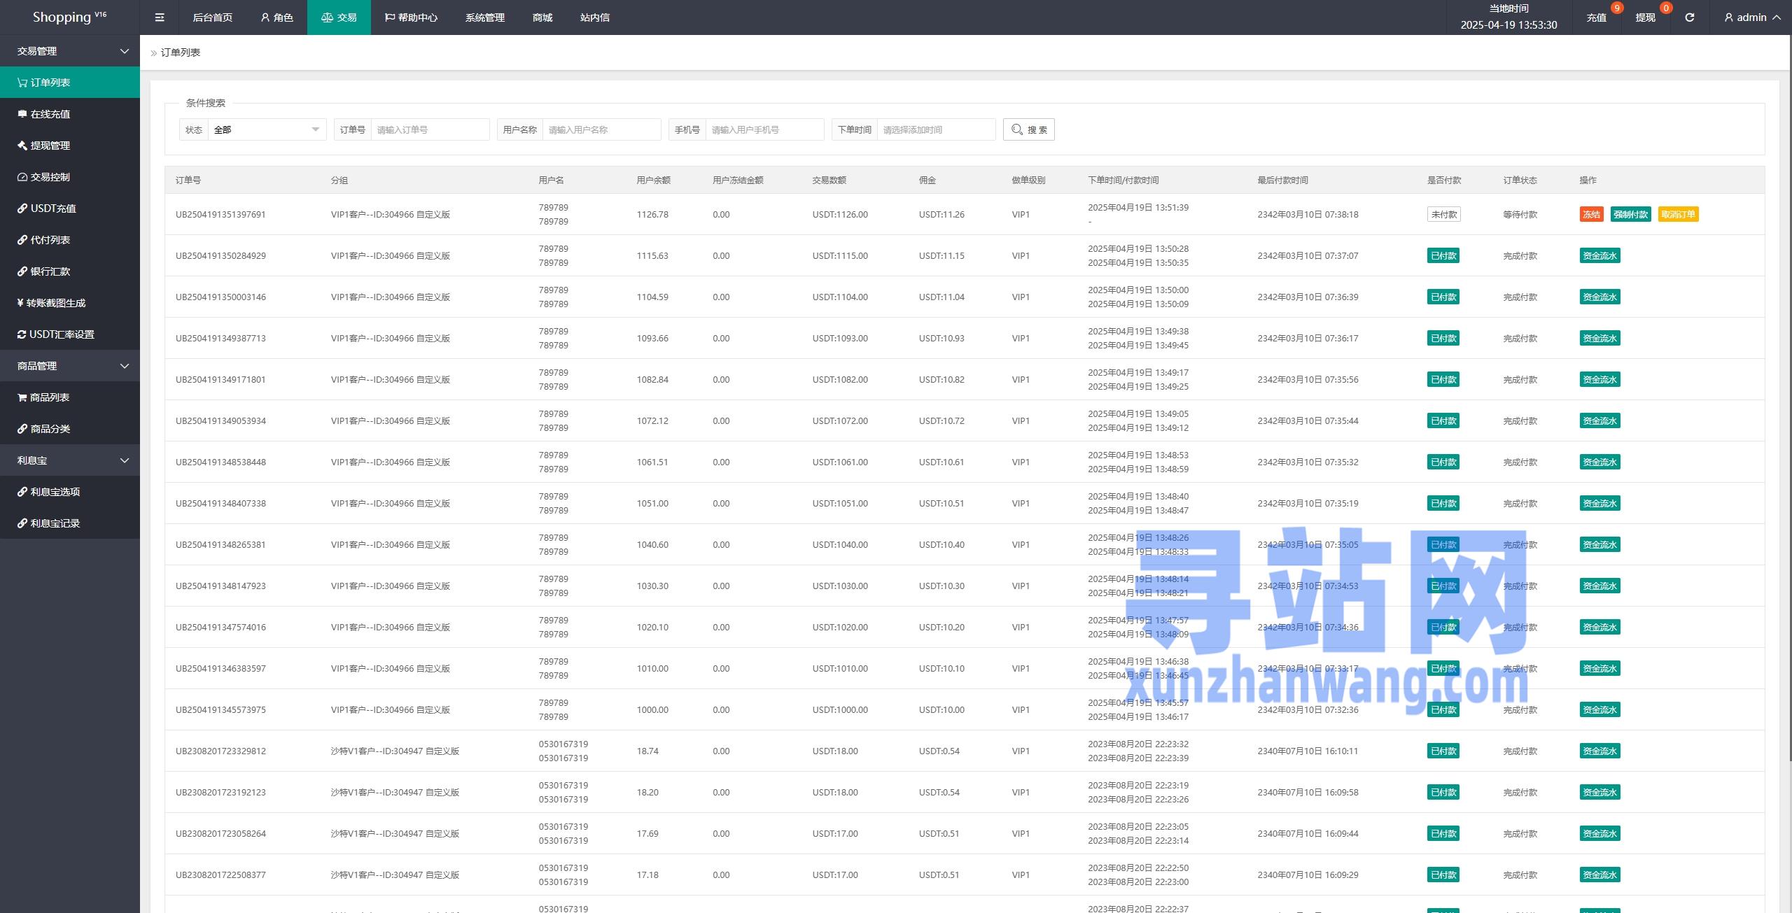
Task: Focus the 手机号 search input
Action: coord(764,129)
